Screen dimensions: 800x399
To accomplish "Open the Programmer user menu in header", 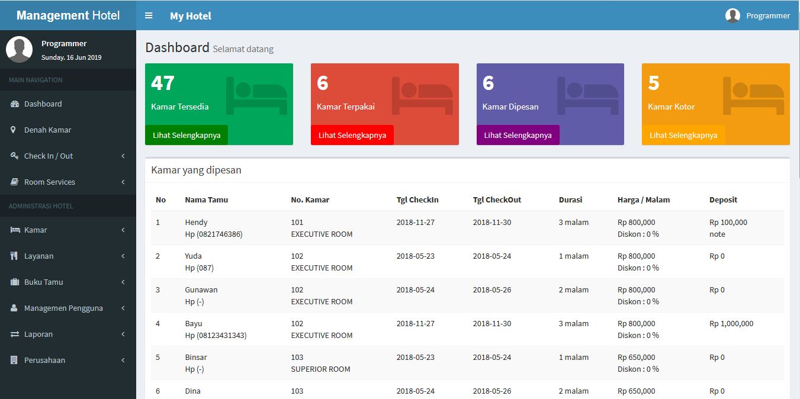I will [758, 16].
